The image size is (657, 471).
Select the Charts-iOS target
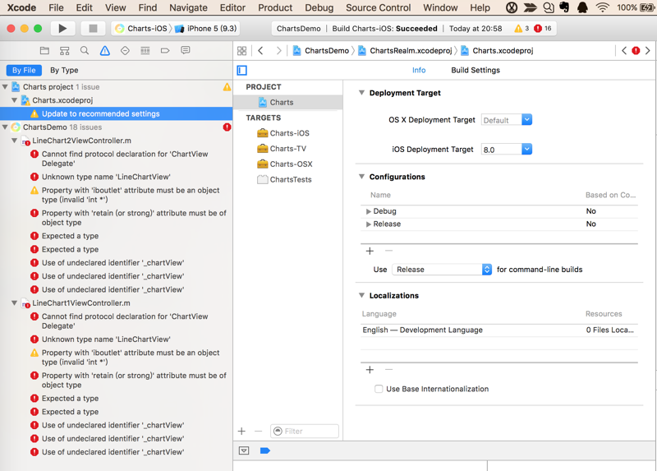(288, 133)
